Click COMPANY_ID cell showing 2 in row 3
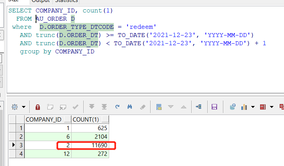Viewport: 284px width, 166px height. [48, 145]
